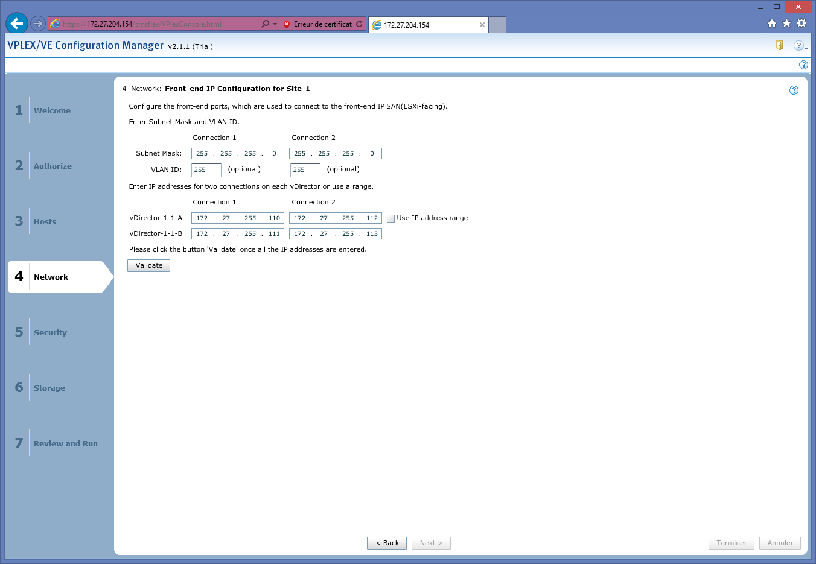The height and width of the screenshot is (564, 816).
Task: Click the logout door icon in header
Action: tap(779, 45)
